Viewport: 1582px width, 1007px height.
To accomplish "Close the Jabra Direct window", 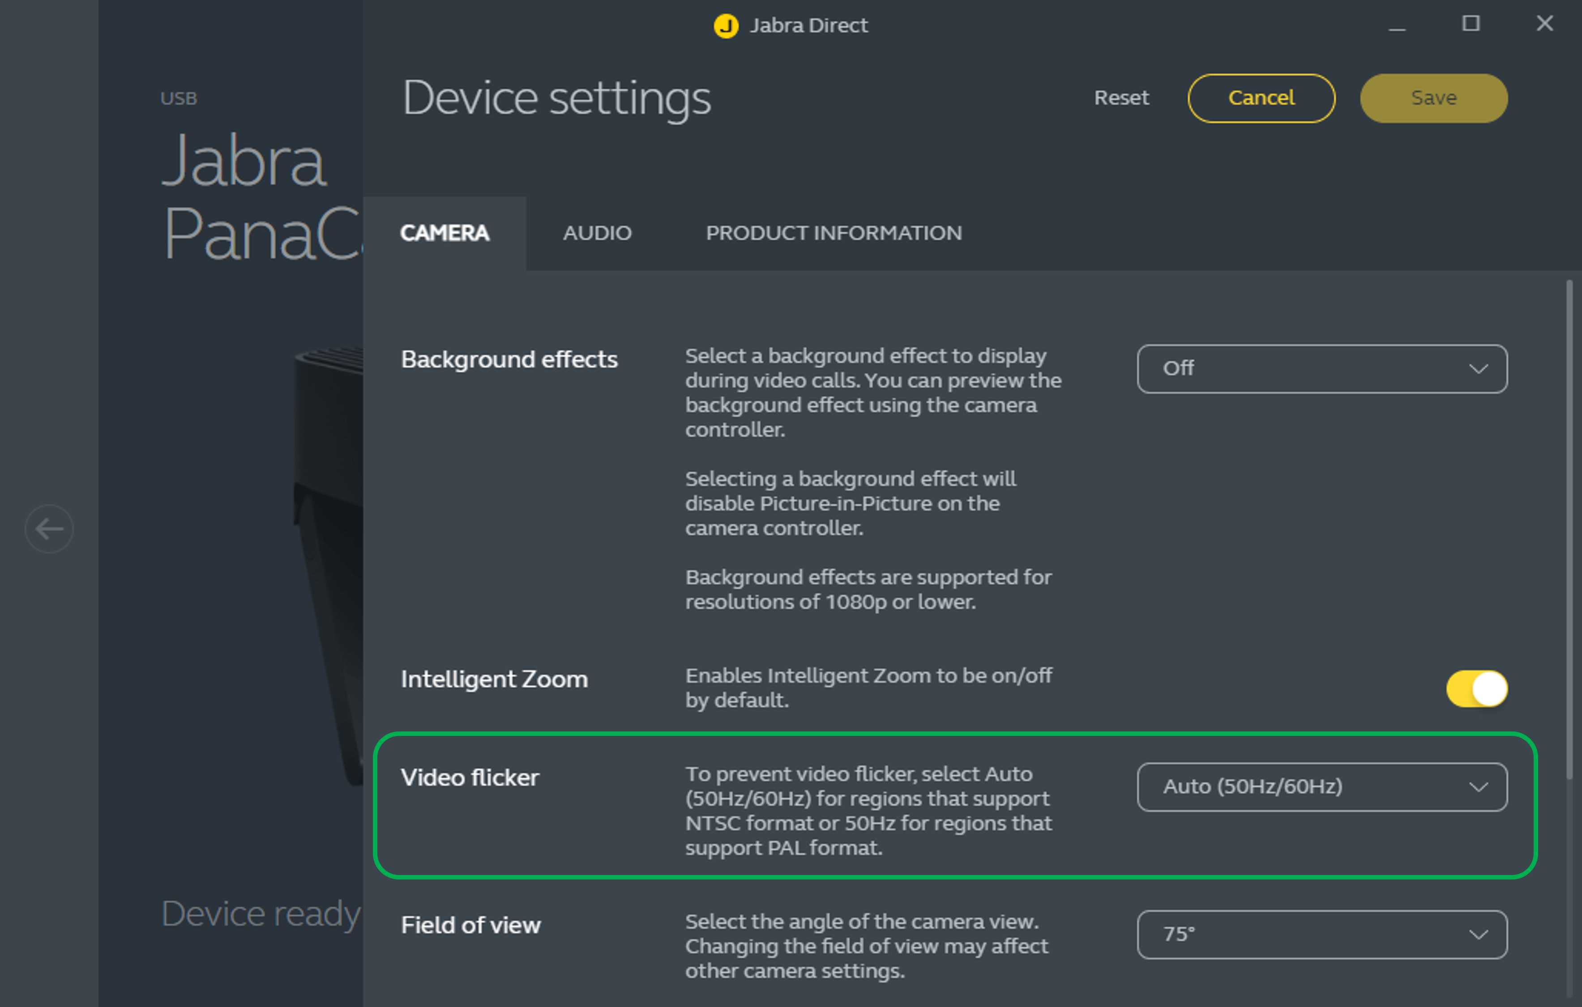I will 1544,24.
